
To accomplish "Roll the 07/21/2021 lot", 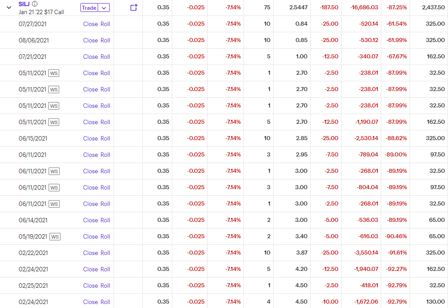I will [105, 57].
